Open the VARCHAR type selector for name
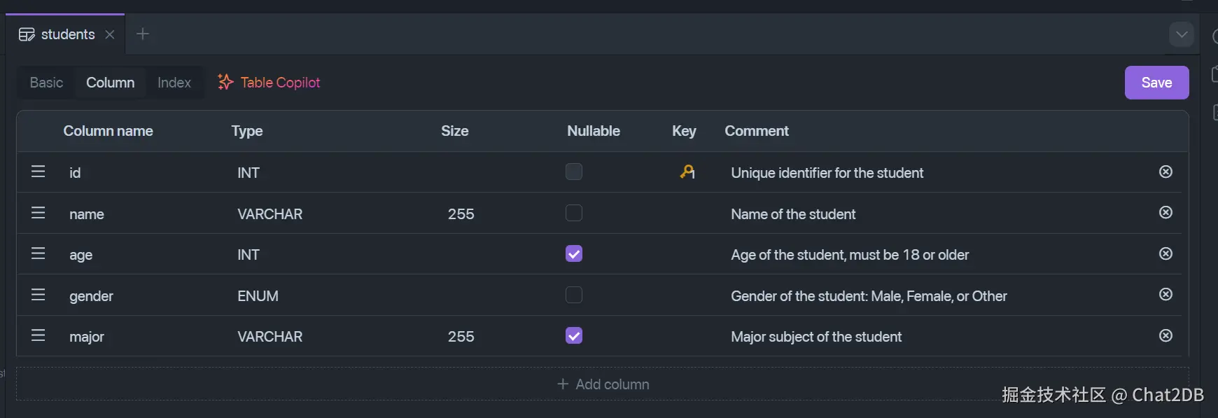1218x418 pixels. pos(269,214)
